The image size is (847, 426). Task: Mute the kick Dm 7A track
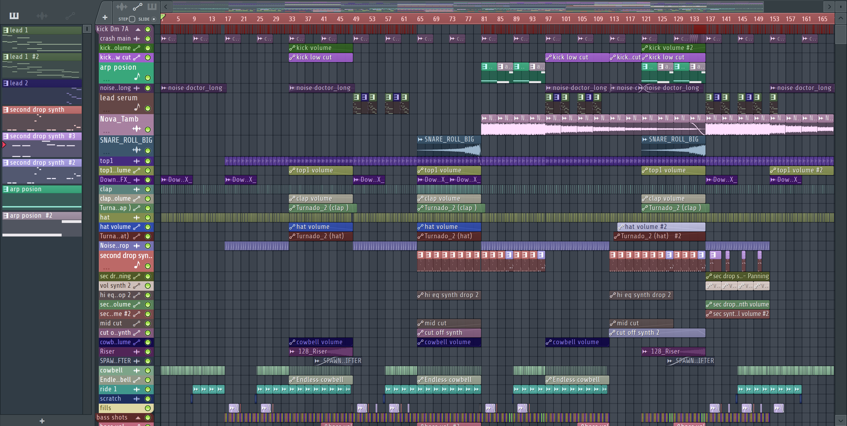pyautogui.click(x=148, y=29)
